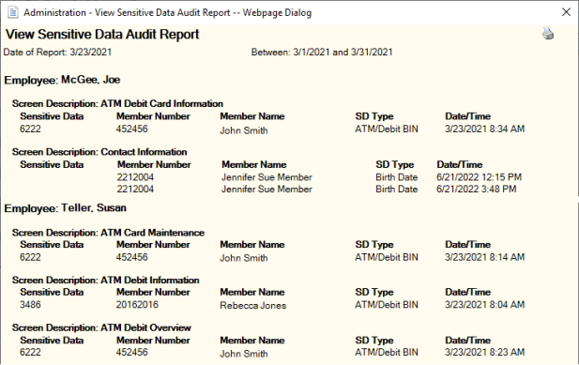The width and height of the screenshot is (579, 365).
Task: Click Date/Time header under ATM Debit Information
Action: pos(468,293)
